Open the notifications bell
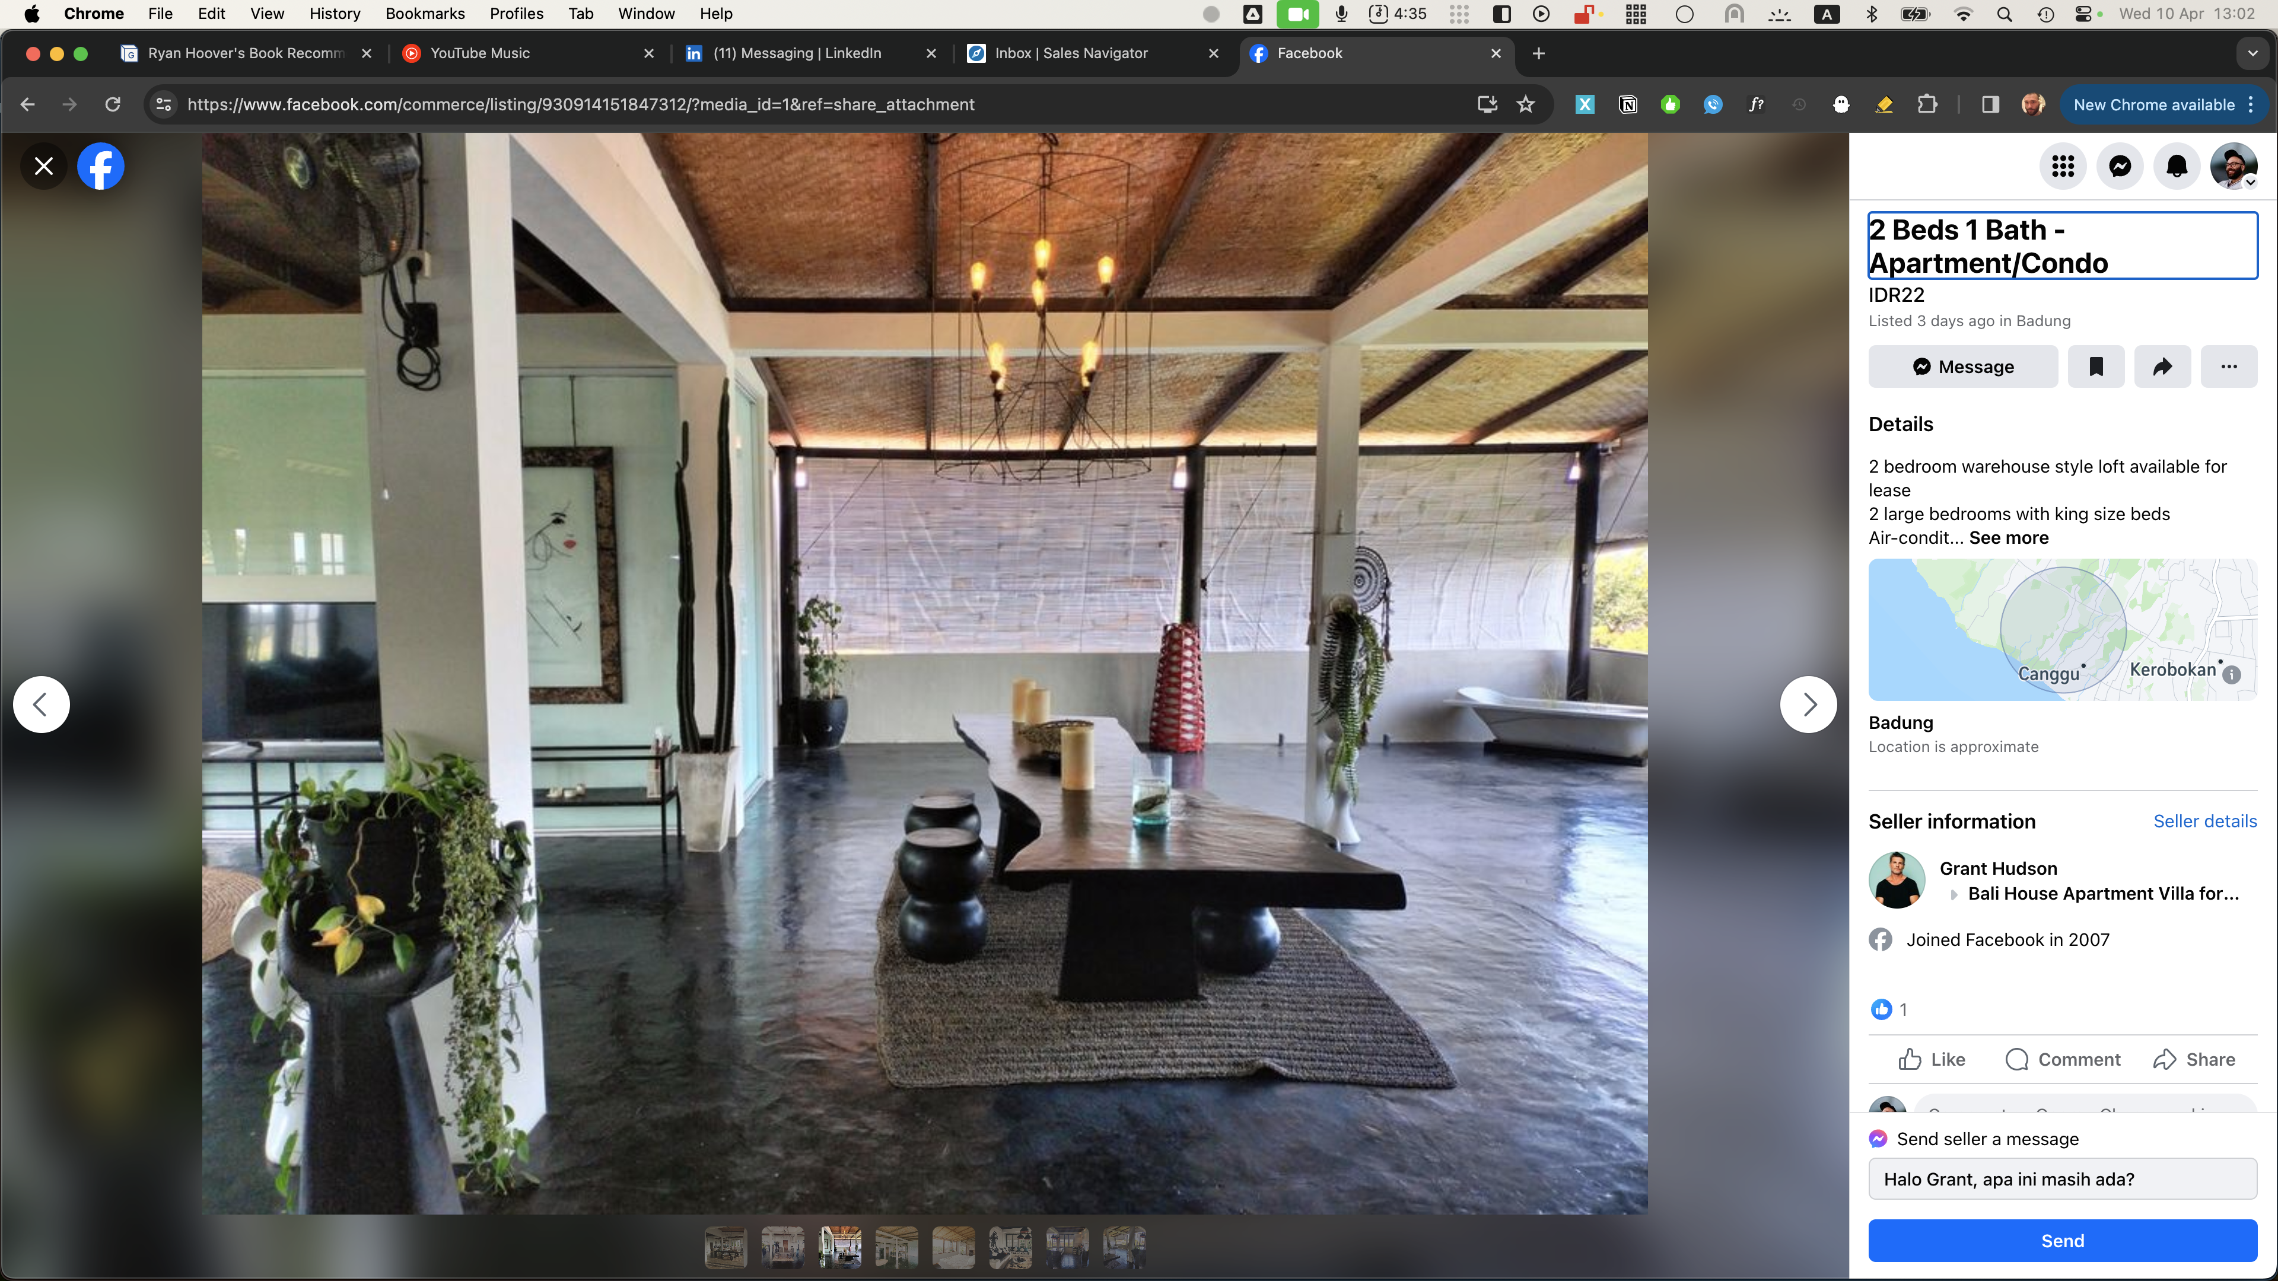Image resolution: width=2278 pixels, height=1281 pixels. 2177,166
